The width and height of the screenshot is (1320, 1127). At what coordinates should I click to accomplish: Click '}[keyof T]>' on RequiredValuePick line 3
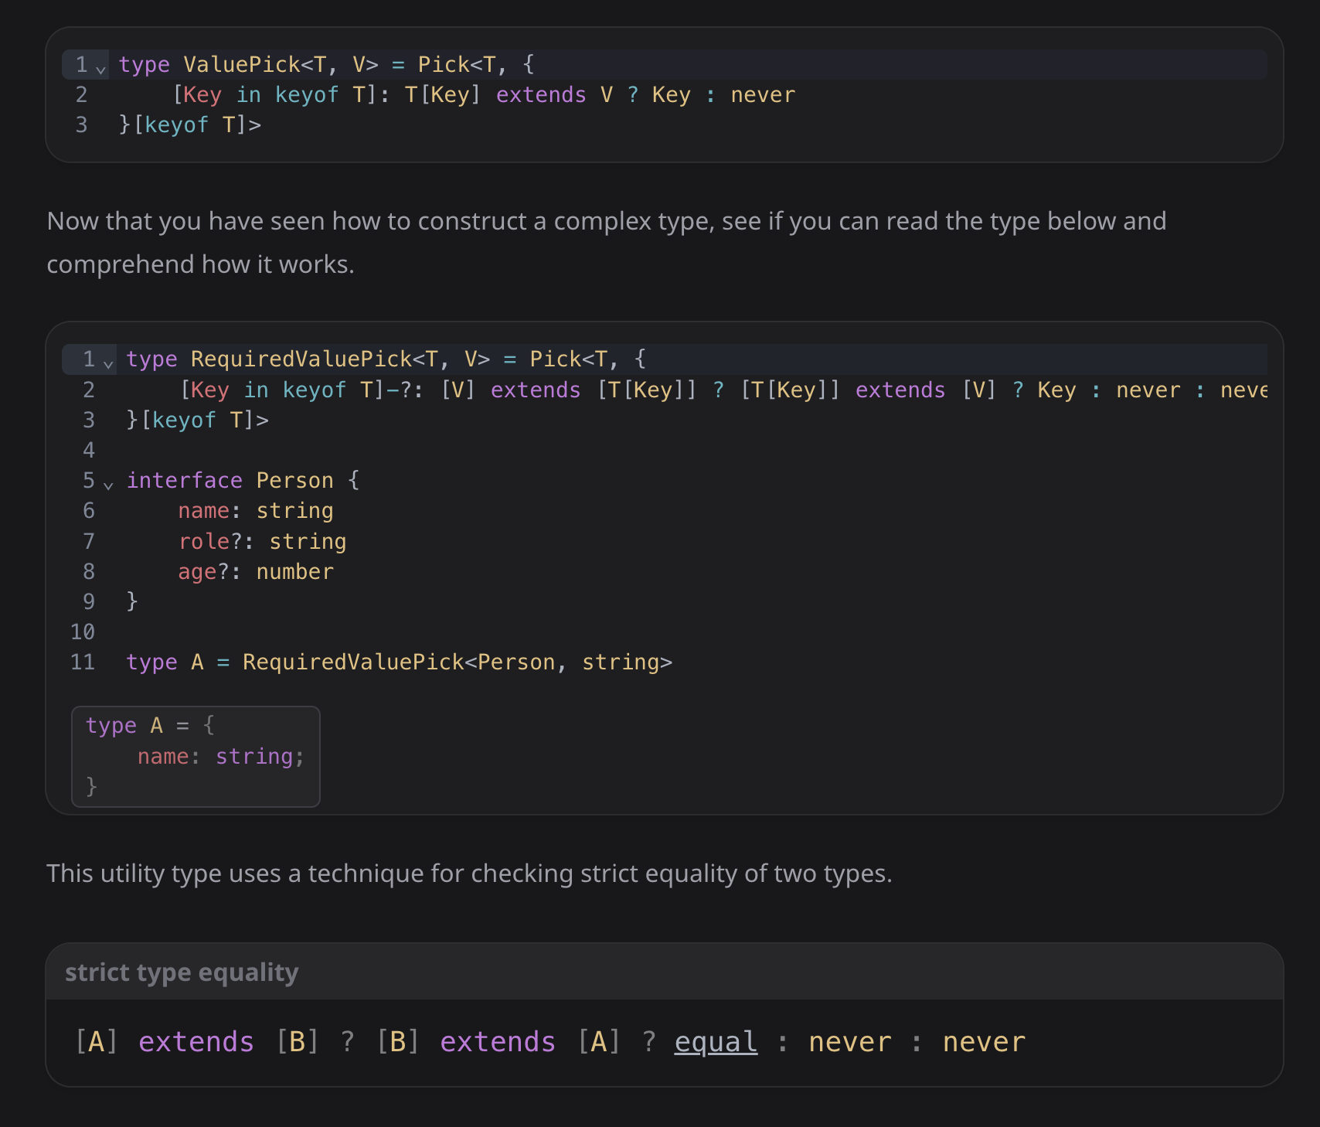198,420
